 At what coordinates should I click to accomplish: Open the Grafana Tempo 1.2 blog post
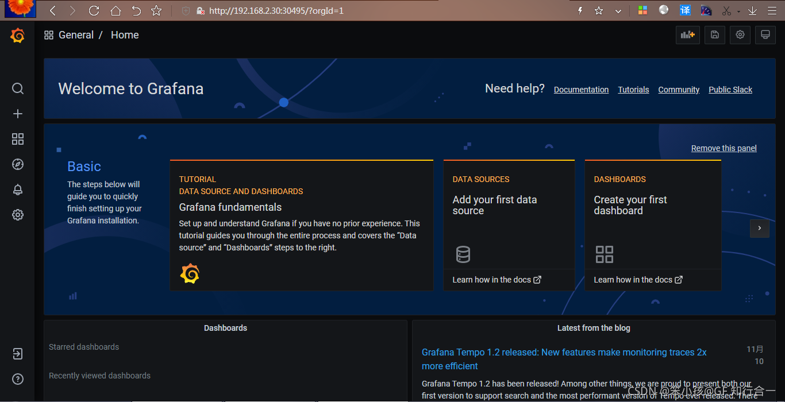564,359
